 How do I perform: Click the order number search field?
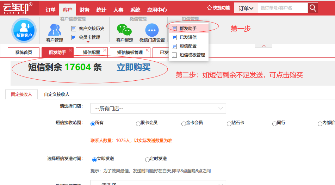pyautogui.click(x=282, y=8)
